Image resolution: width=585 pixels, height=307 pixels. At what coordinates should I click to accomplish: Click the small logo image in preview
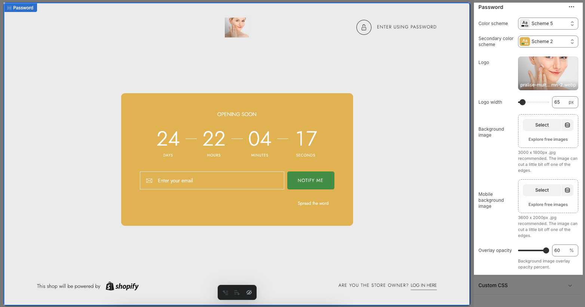click(237, 27)
